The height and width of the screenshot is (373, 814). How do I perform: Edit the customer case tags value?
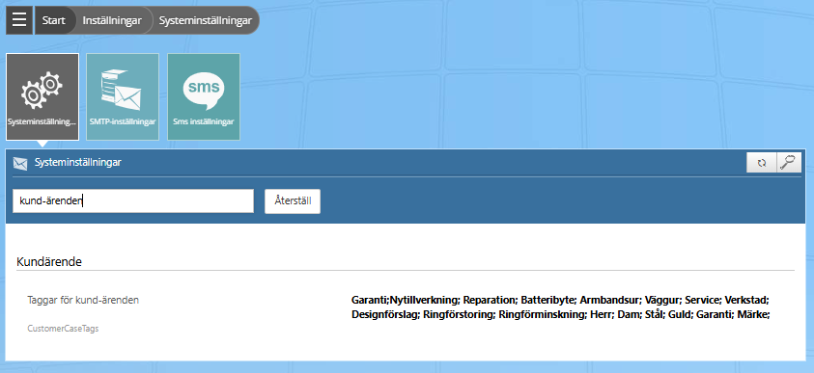(560, 306)
